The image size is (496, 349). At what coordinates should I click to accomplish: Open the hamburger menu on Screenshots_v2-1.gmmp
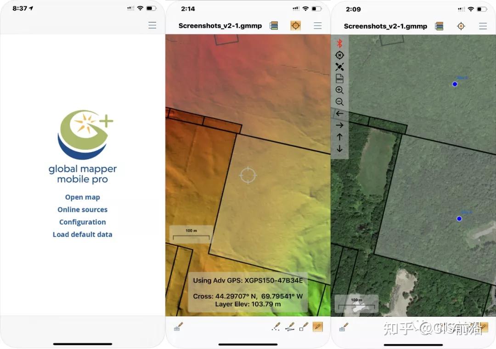pyautogui.click(x=317, y=26)
